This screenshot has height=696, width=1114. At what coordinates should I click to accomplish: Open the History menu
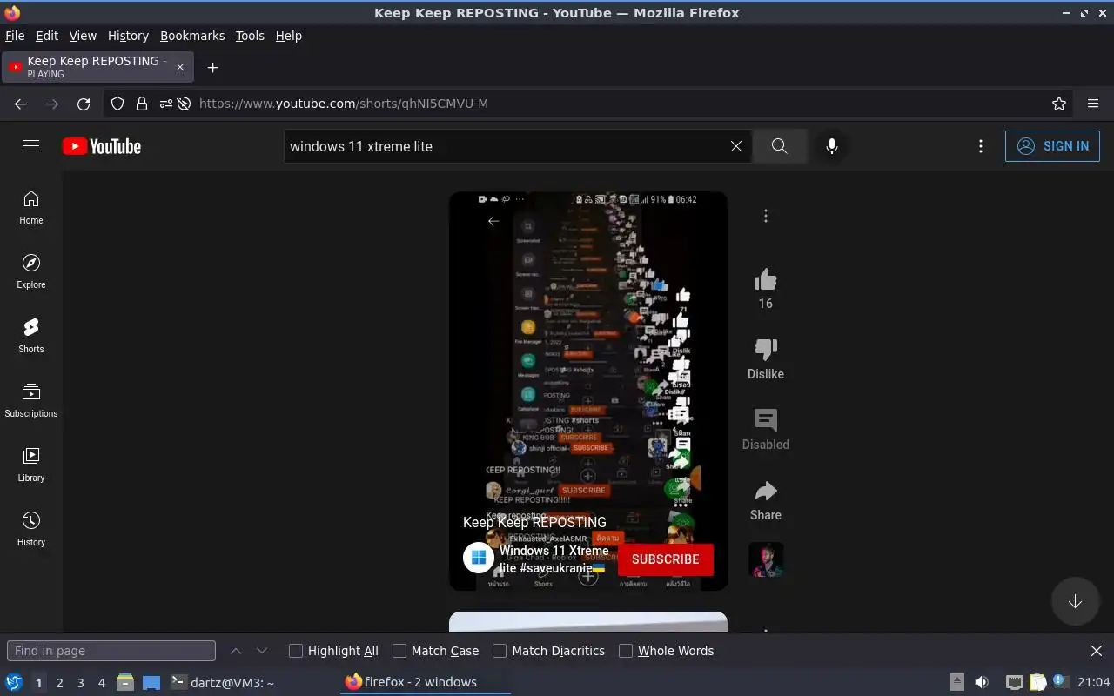coord(128,36)
